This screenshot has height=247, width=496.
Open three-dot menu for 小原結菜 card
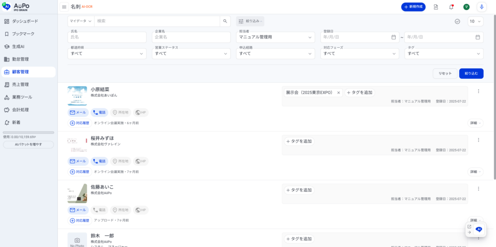[478, 91]
